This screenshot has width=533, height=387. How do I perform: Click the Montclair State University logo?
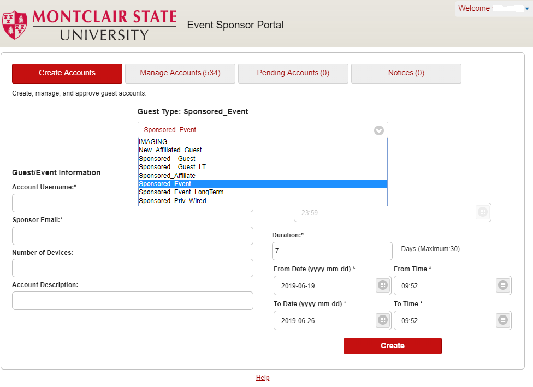click(90, 25)
